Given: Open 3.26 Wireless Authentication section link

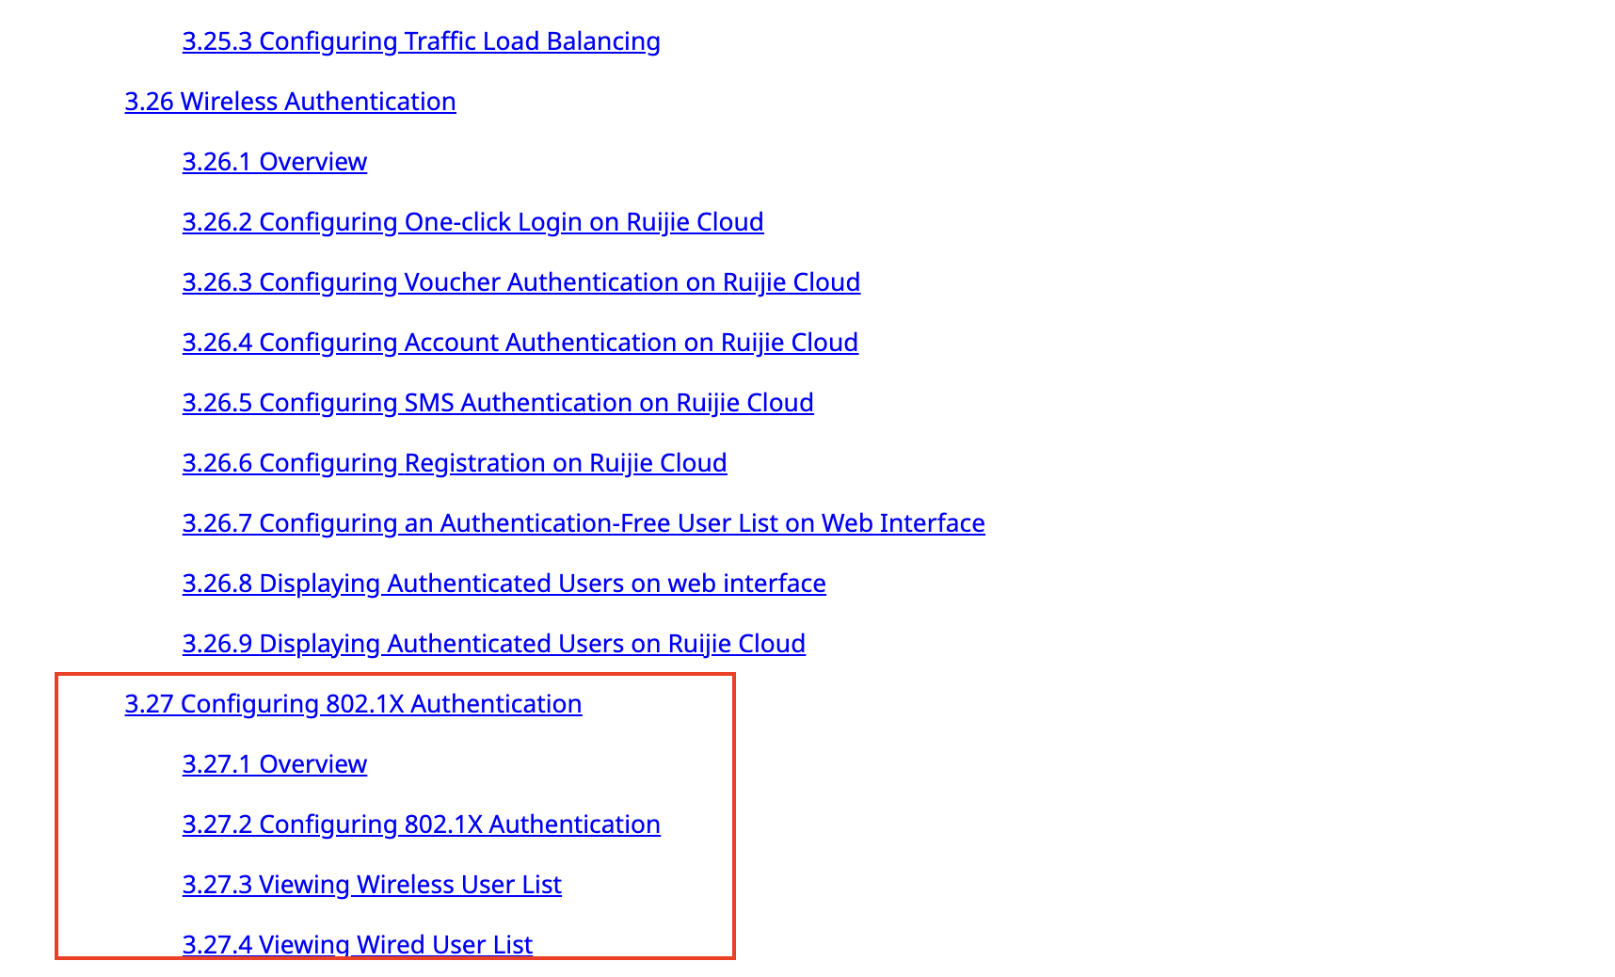Looking at the screenshot, I should click(290, 102).
